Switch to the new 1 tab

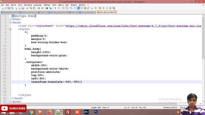(42, 12)
